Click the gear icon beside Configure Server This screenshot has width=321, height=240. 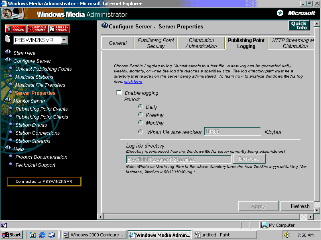coord(8,59)
